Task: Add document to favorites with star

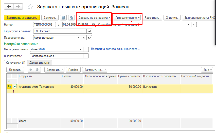Action: (x=30, y=7)
